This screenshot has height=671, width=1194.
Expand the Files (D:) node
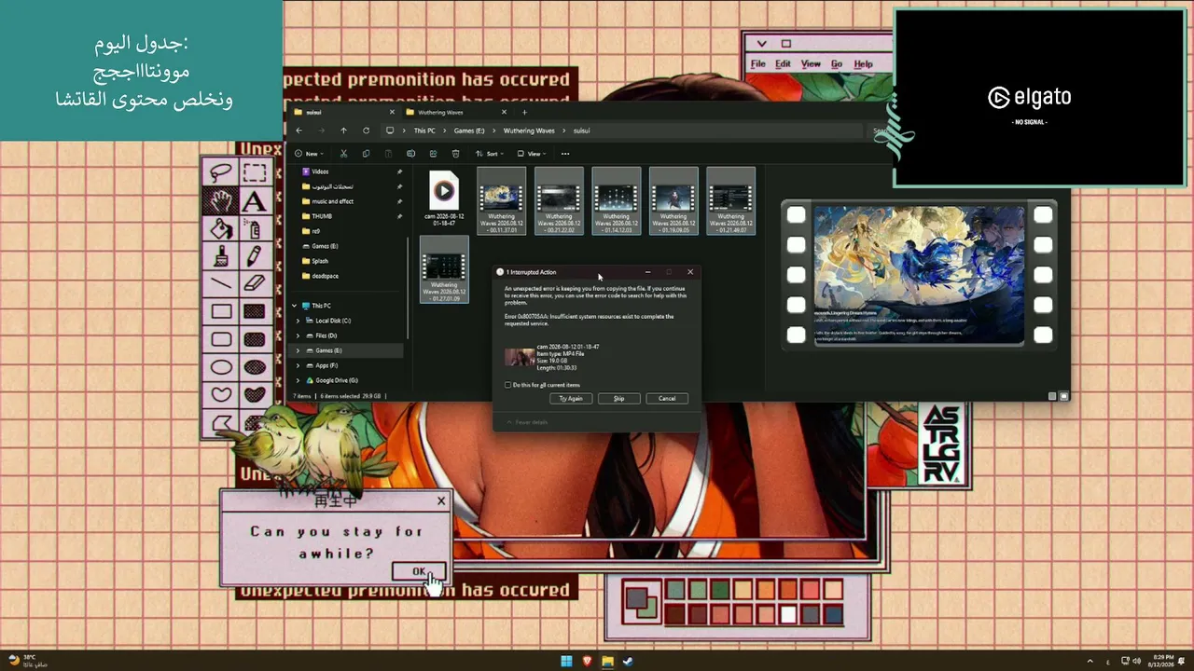tap(298, 335)
